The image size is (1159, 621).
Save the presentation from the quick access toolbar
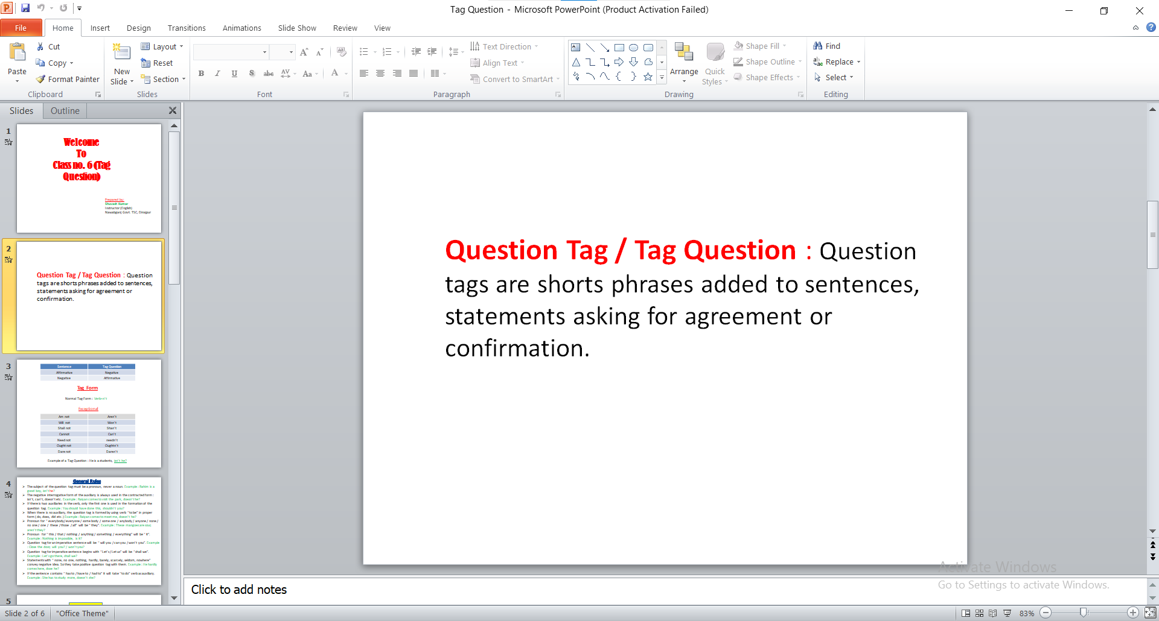[25, 8]
